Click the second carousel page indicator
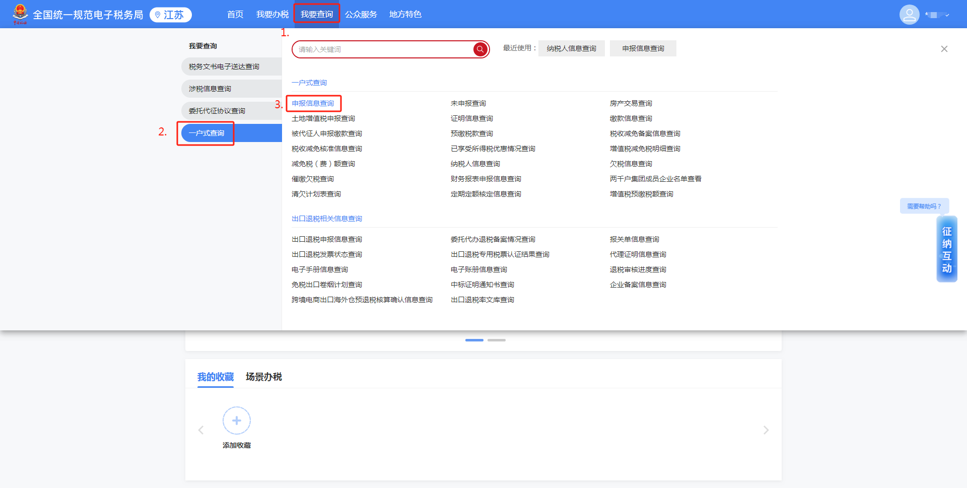This screenshot has width=967, height=488. click(496, 340)
